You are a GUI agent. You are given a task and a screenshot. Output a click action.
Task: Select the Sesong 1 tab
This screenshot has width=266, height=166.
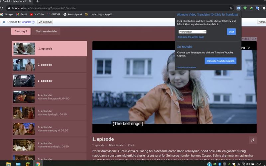(21, 31)
